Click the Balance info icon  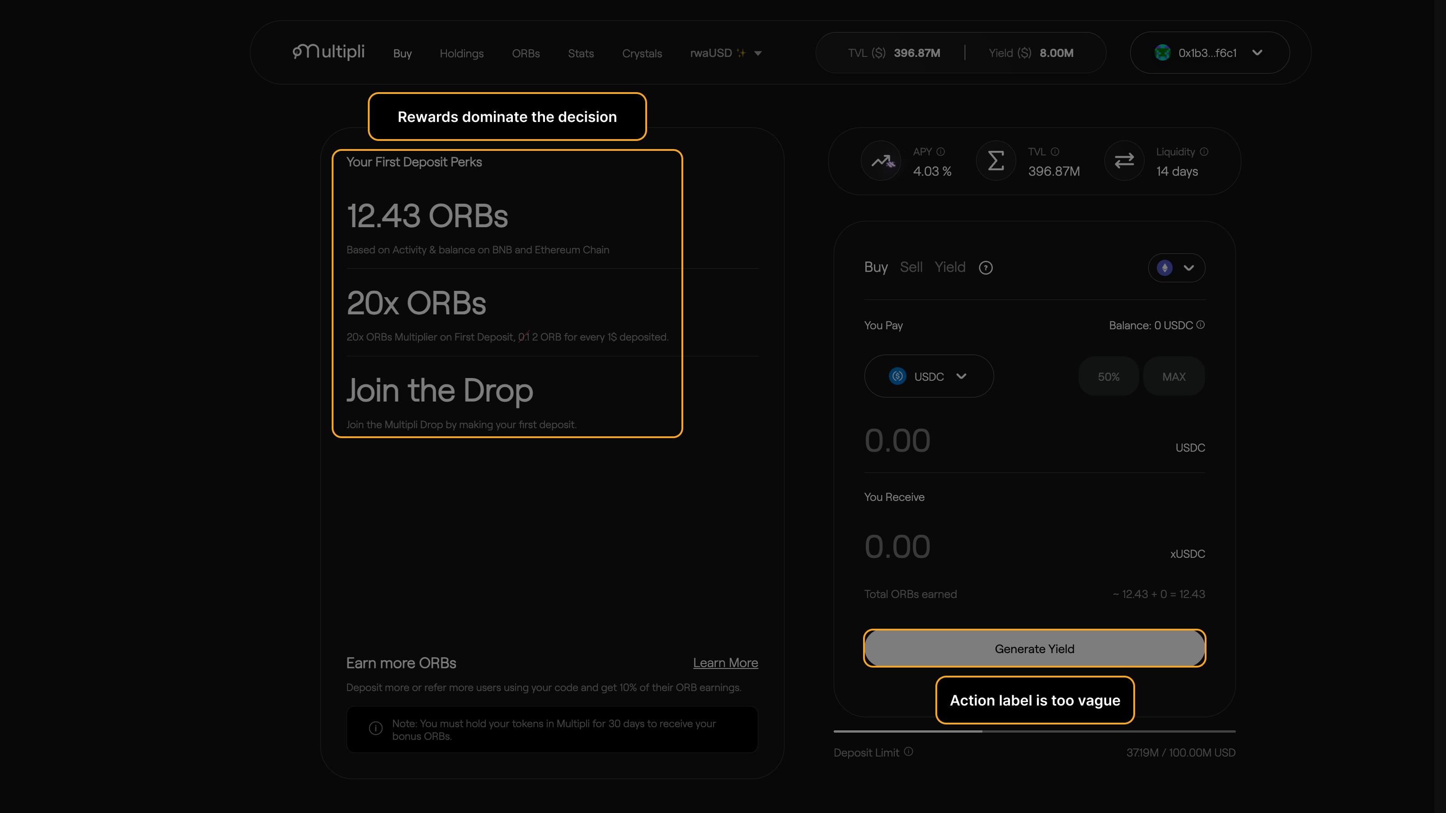(1201, 325)
